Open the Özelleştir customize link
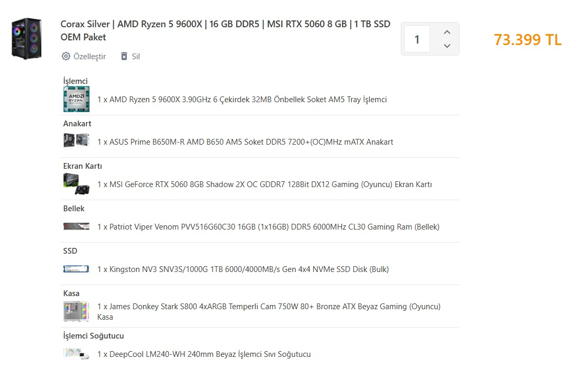Viewport: 570px width, 370px height. pos(90,57)
